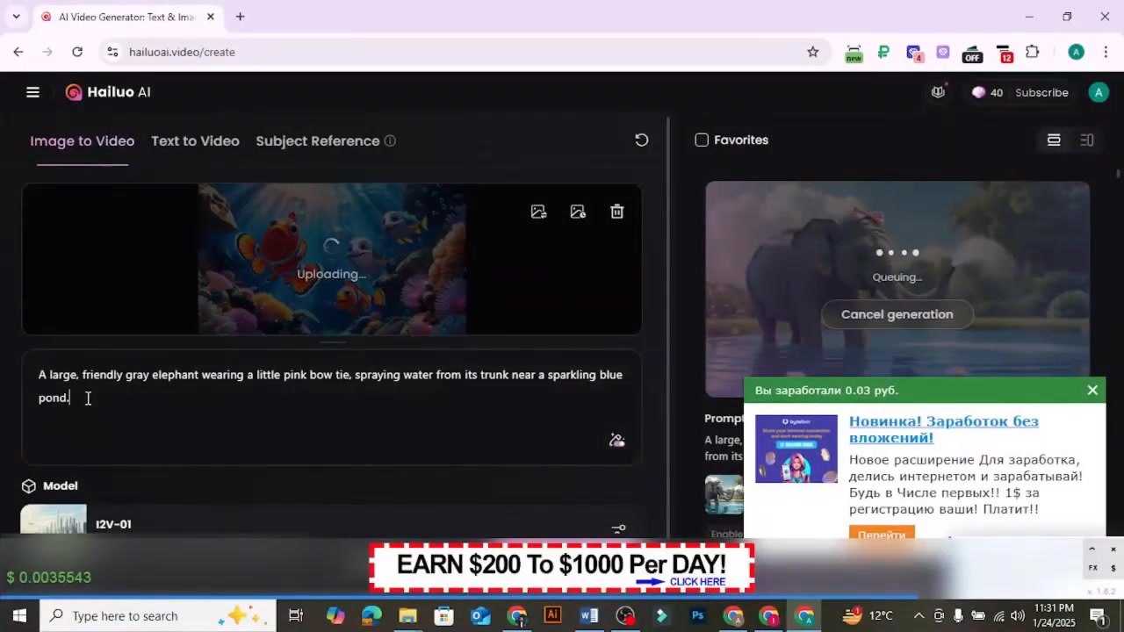
Task: Select the I2V-01 model thumbnail
Action: 54,519
